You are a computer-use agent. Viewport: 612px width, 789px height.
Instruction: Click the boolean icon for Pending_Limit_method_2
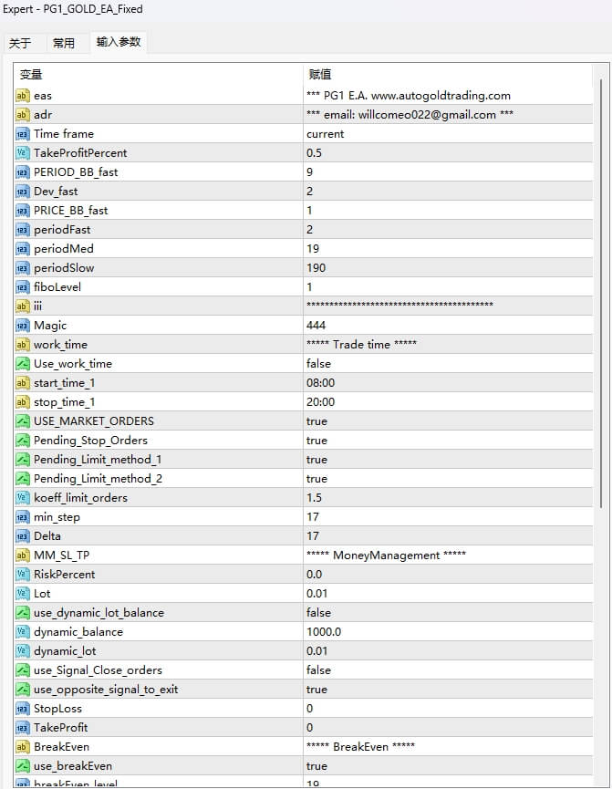(x=22, y=479)
